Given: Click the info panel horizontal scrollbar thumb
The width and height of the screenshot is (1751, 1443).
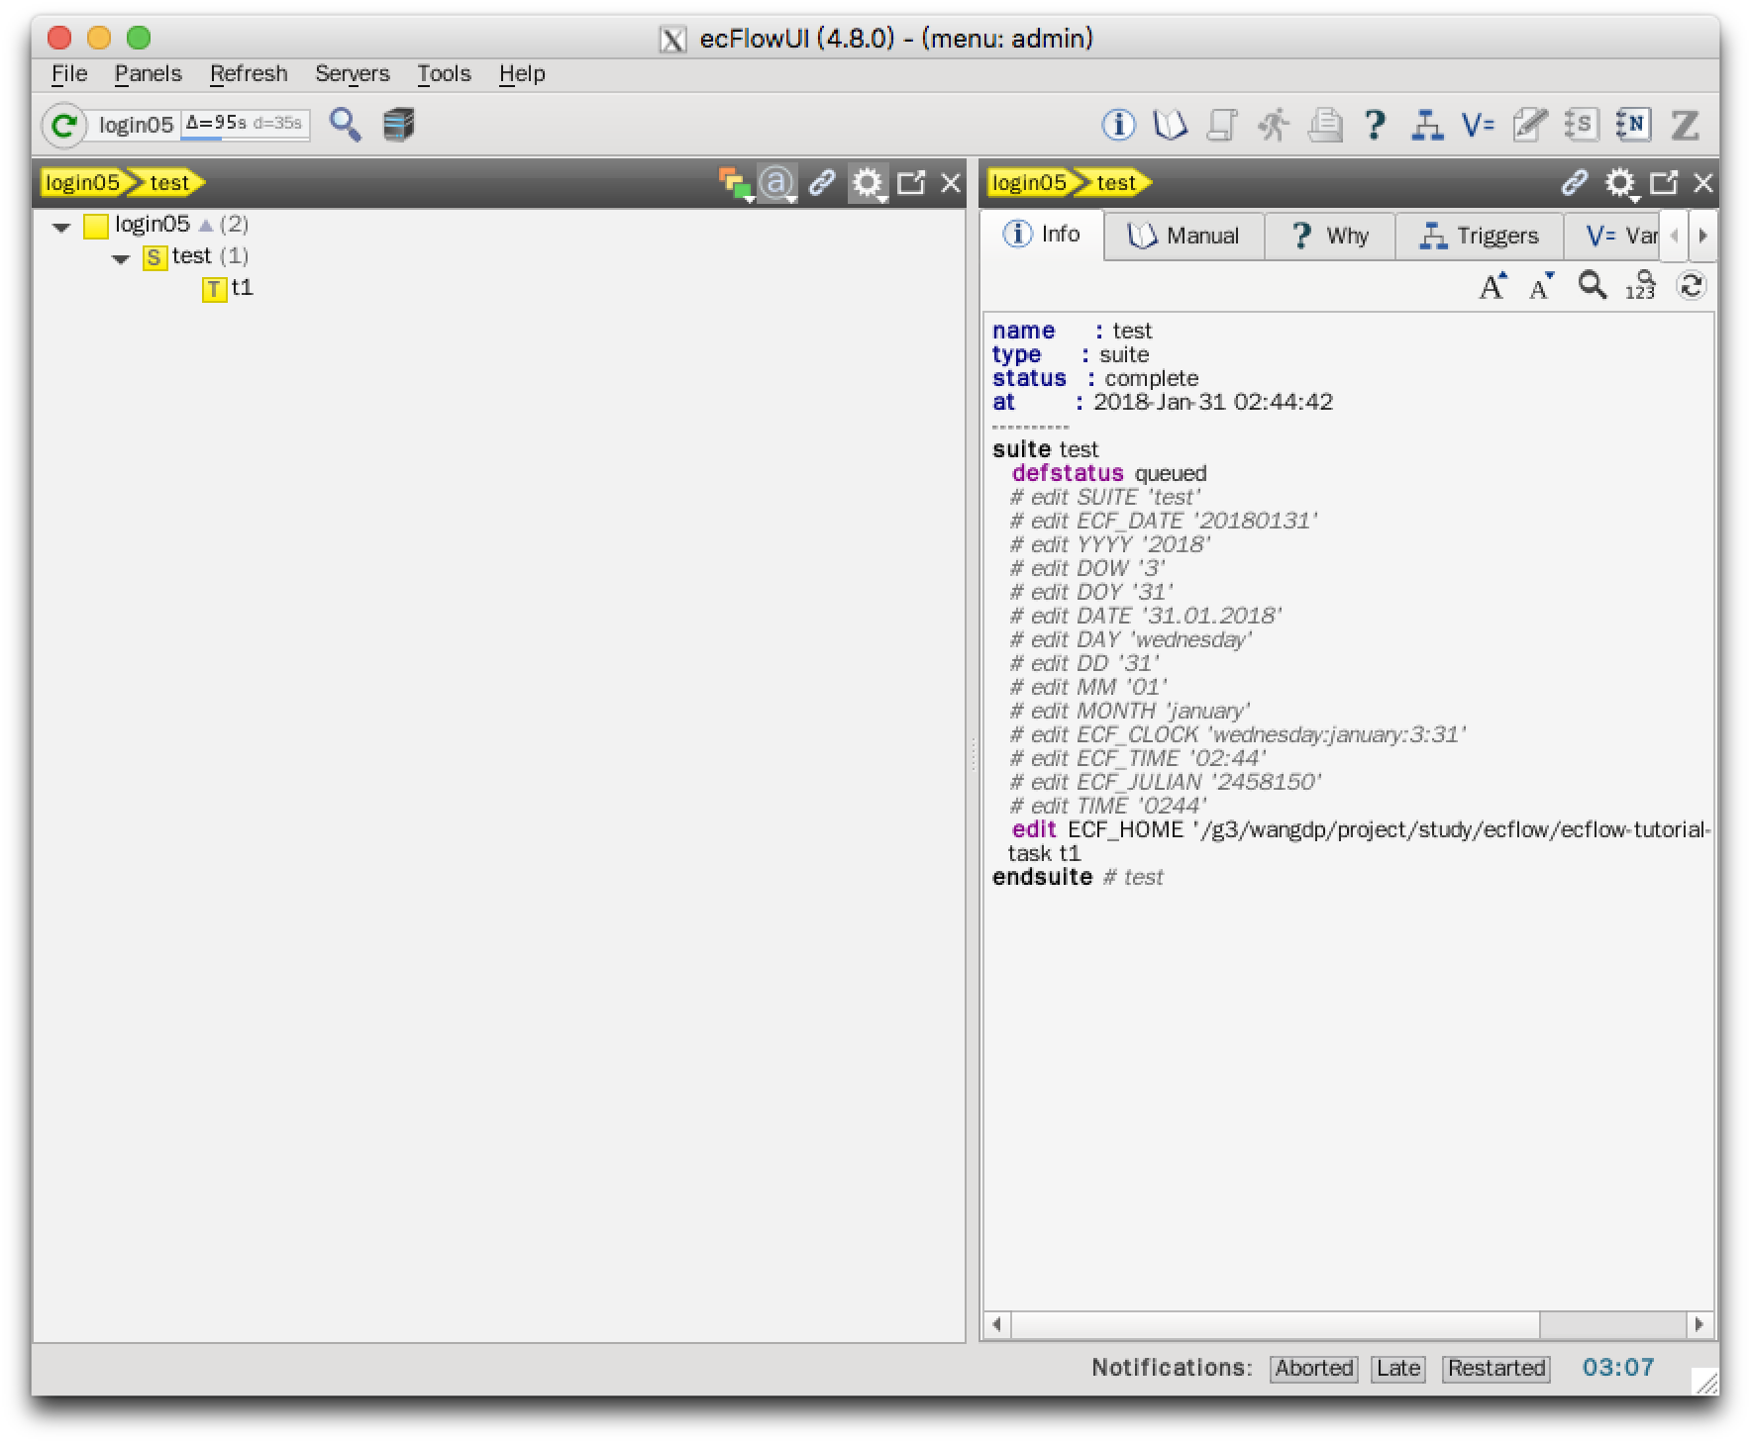Looking at the screenshot, I should click(1275, 1324).
